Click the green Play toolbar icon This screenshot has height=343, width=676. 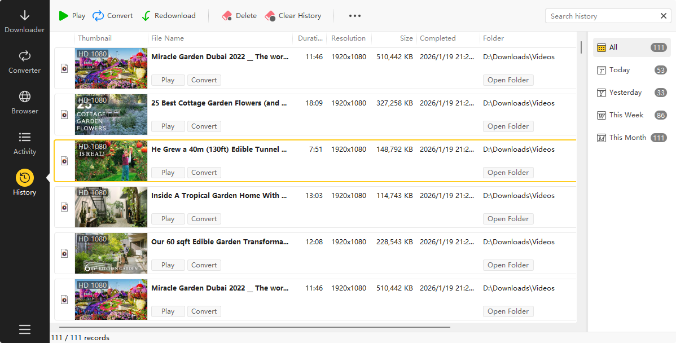pos(64,16)
